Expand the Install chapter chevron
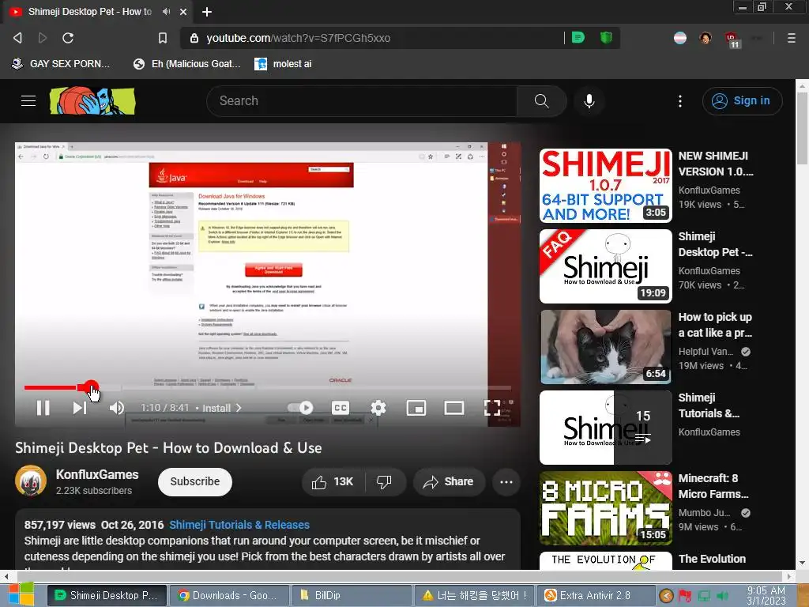Screen dimensions: 809x607 click(x=239, y=408)
